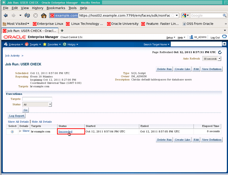
Task: Click the Executions Targets filter field
Action: [37, 99]
